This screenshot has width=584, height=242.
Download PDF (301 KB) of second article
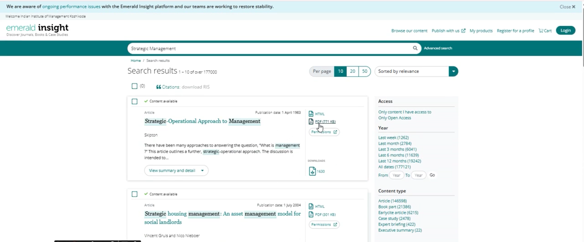pyautogui.click(x=325, y=214)
